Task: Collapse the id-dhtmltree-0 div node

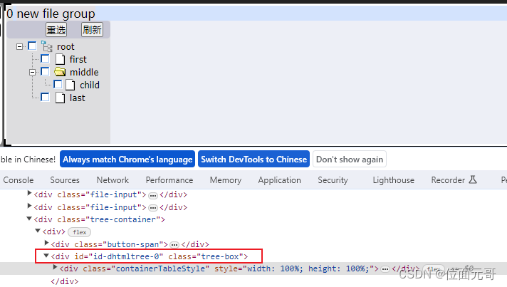Action: coord(46,256)
